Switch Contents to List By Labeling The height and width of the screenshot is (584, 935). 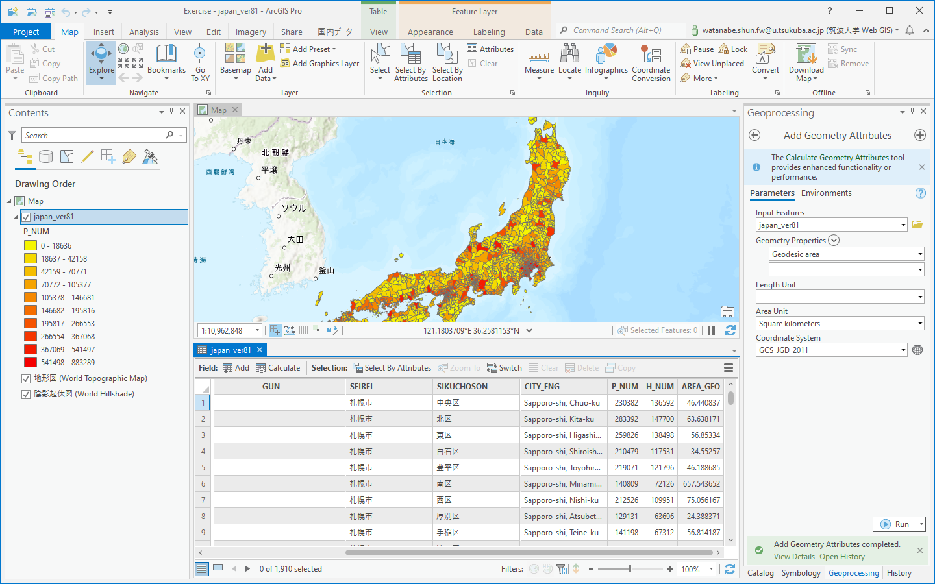pos(129,156)
